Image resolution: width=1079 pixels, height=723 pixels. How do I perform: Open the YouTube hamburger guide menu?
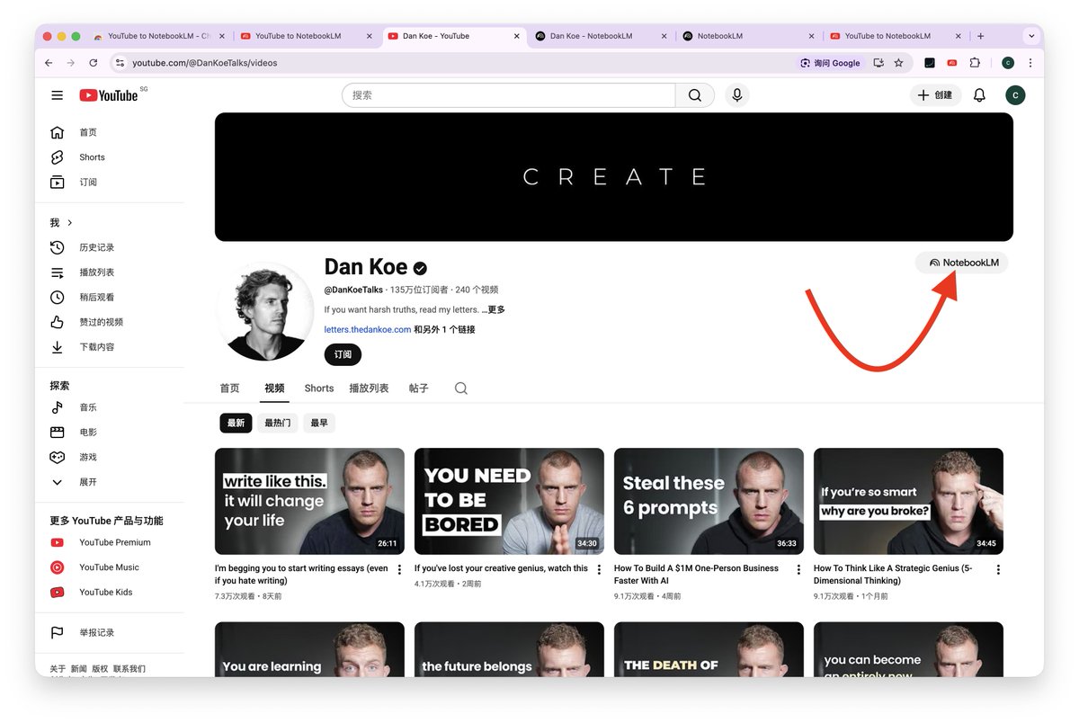point(58,95)
